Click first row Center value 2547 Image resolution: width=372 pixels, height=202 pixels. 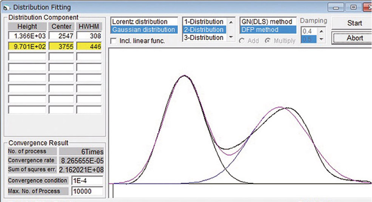tap(61, 36)
